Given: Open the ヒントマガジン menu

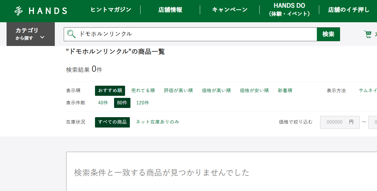Looking at the screenshot, I should (x=111, y=10).
